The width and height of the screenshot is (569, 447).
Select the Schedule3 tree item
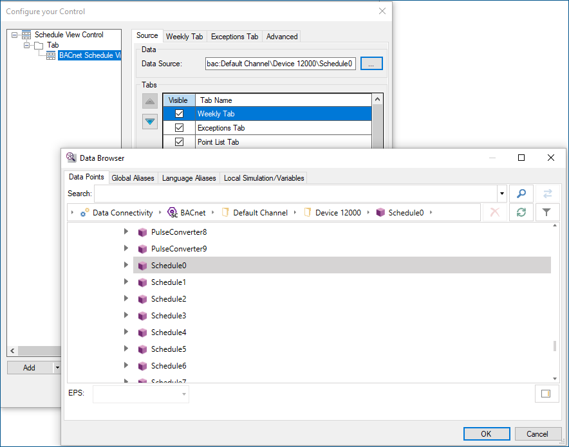point(169,316)
